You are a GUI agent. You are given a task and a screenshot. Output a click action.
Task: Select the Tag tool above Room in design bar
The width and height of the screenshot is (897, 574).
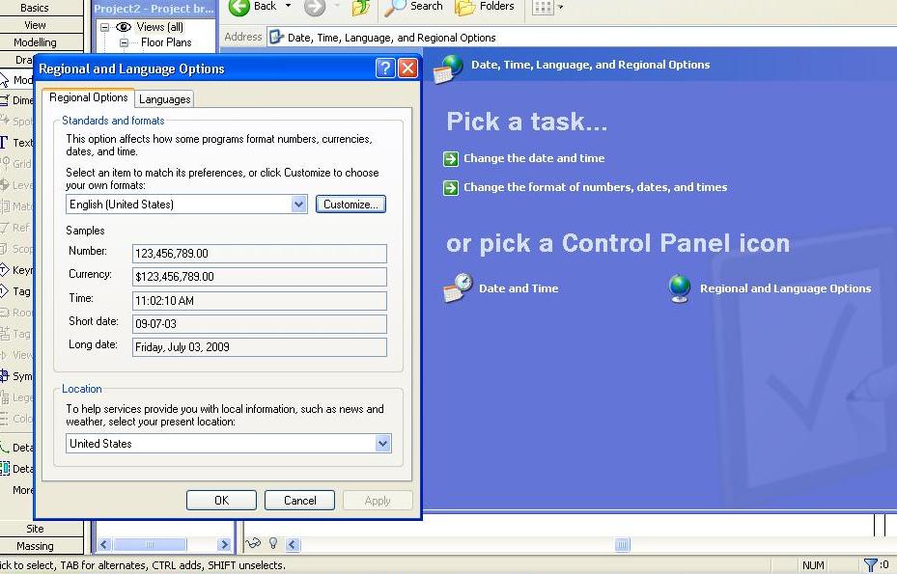click(x=16, y=291)
